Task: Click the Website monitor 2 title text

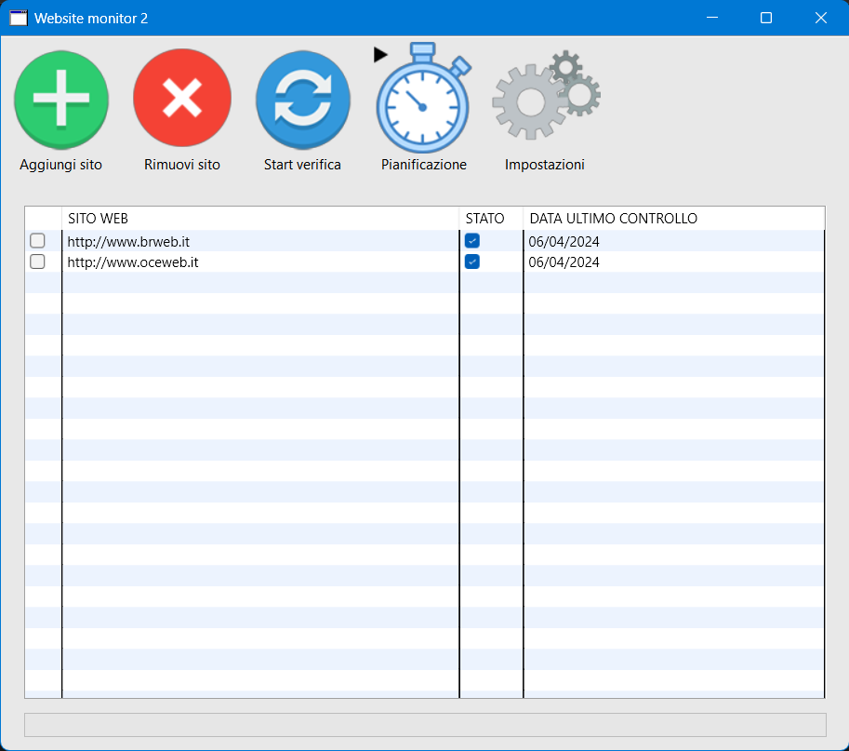Action: [91, 19]
